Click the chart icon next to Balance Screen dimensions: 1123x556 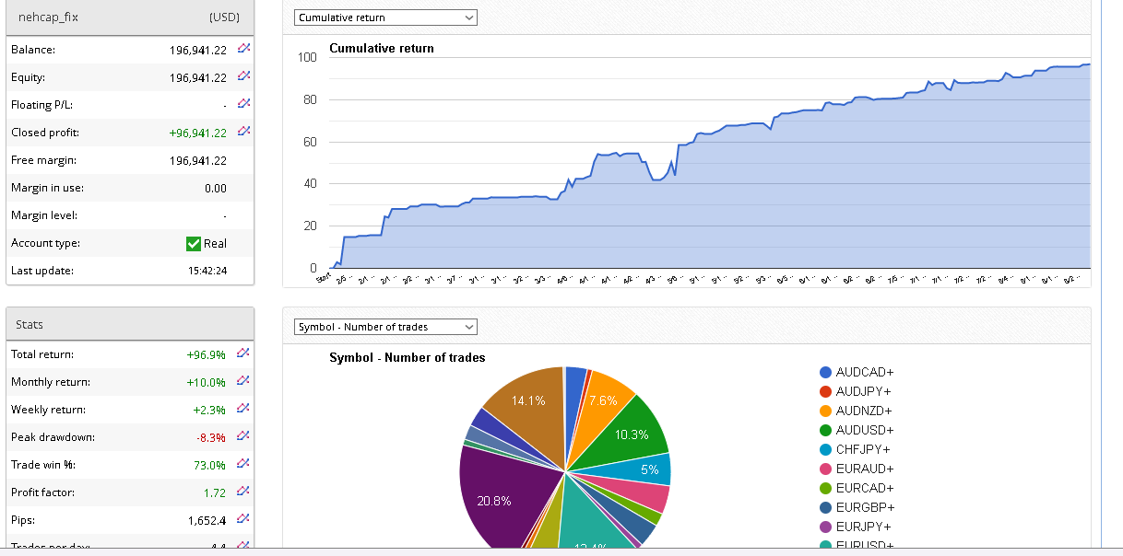(x=243, y=49)
